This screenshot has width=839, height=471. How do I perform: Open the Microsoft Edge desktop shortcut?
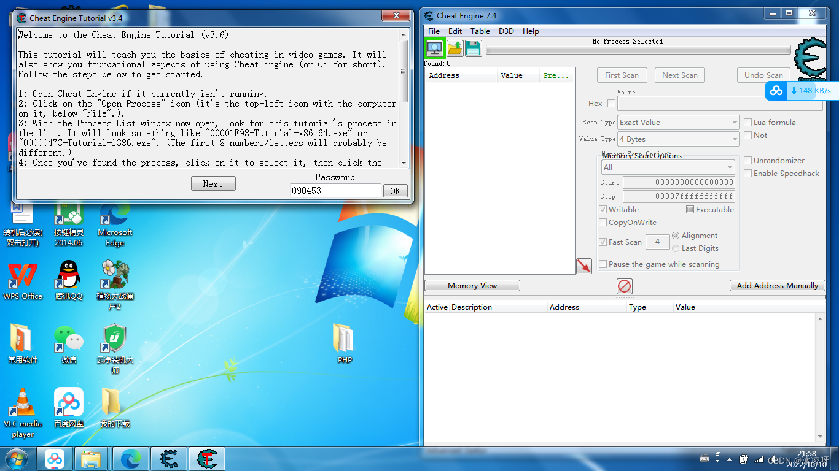pyautogui.click(x=115, y=224)
